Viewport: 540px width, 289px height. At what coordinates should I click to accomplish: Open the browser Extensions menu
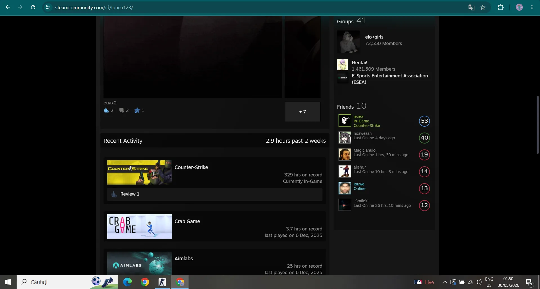(501, 7)
